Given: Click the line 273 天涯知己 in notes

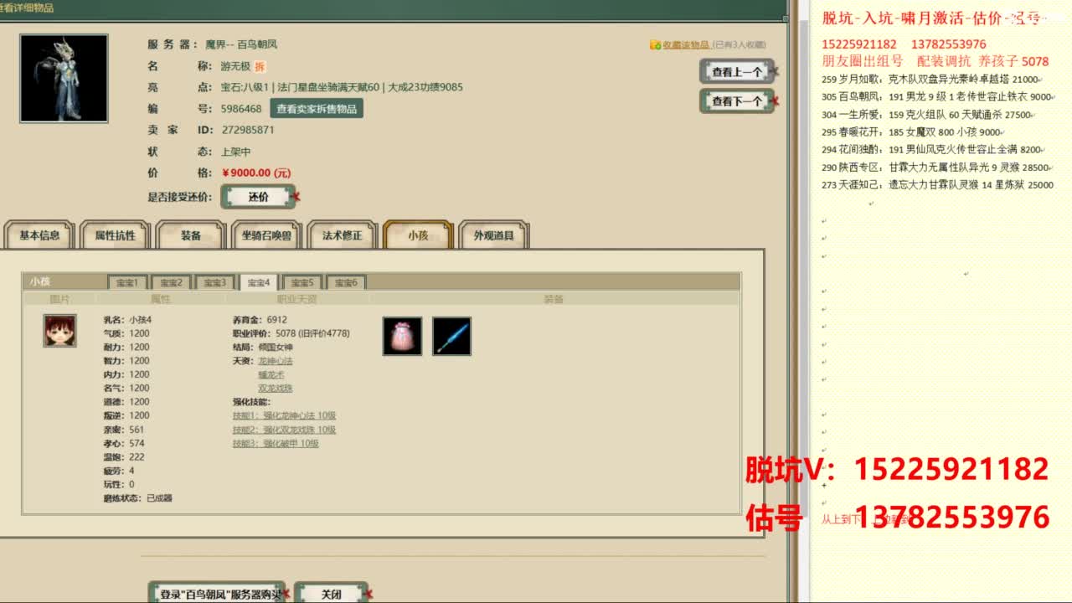Looking at the screenshot, I should click(938, 185).
